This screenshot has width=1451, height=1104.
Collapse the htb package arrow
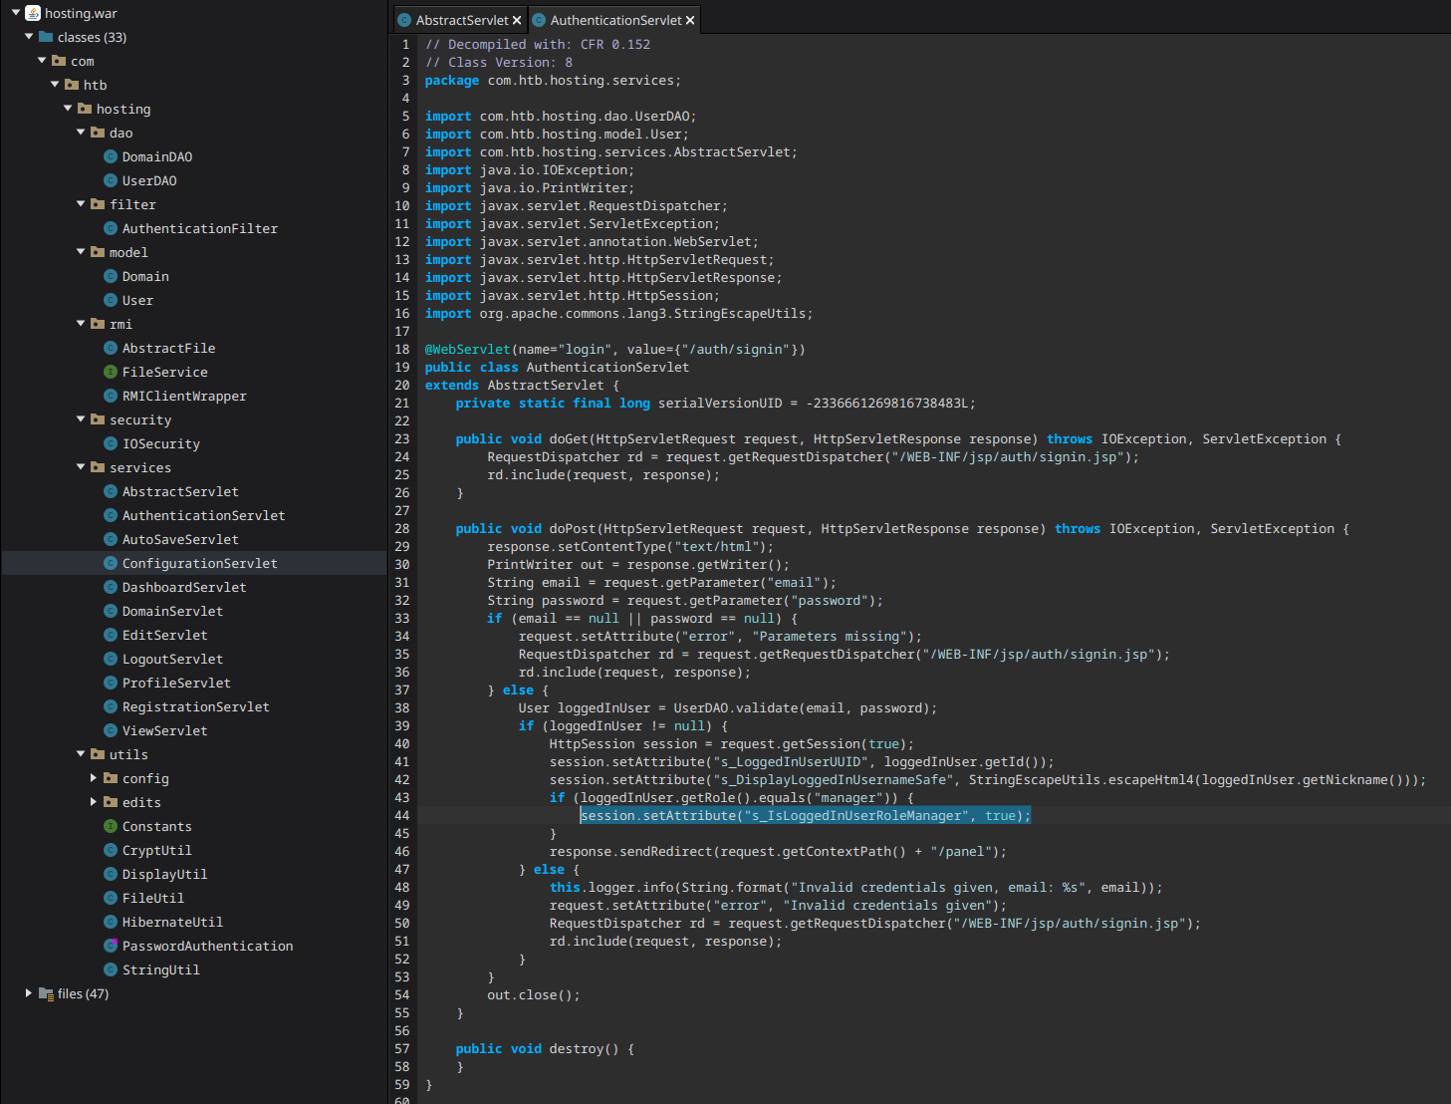tap(55, 85)
